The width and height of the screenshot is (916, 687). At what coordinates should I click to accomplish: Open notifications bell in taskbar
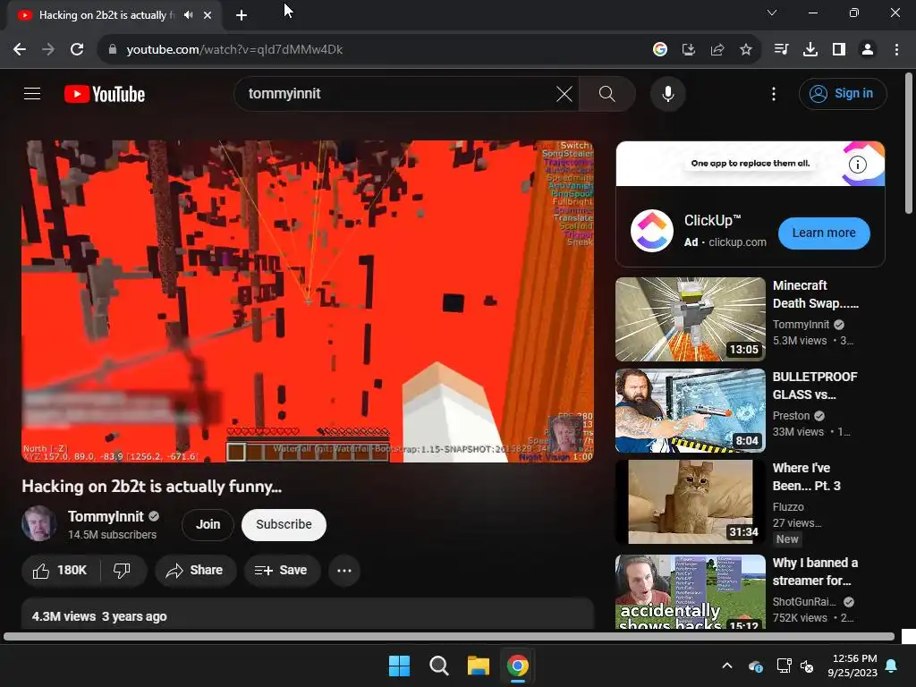click(x=892, y=666)
